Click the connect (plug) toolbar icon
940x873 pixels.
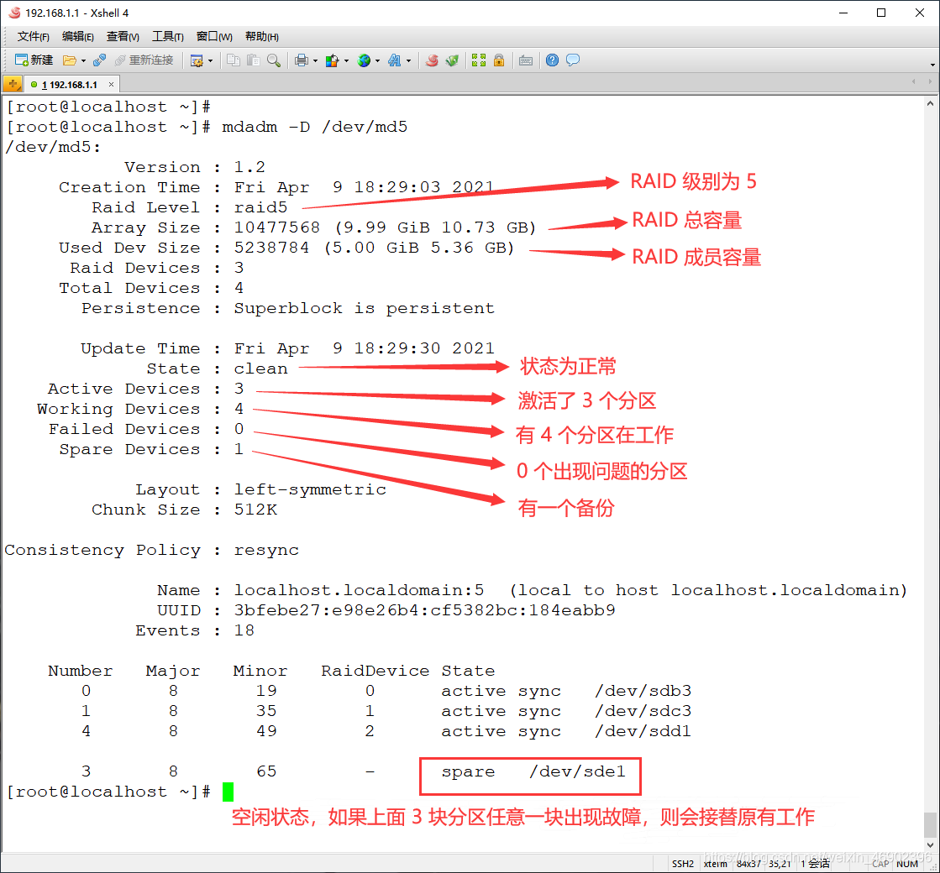[99, 60]
